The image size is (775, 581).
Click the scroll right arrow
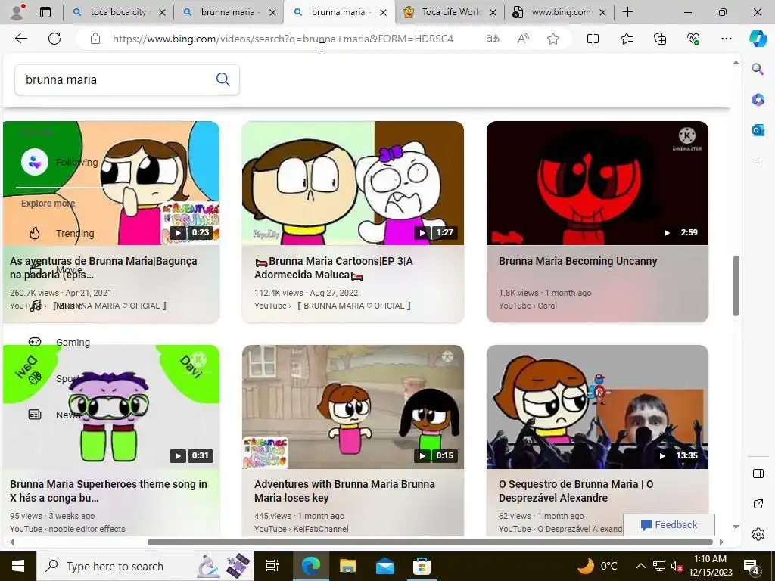tap(721, 542)
